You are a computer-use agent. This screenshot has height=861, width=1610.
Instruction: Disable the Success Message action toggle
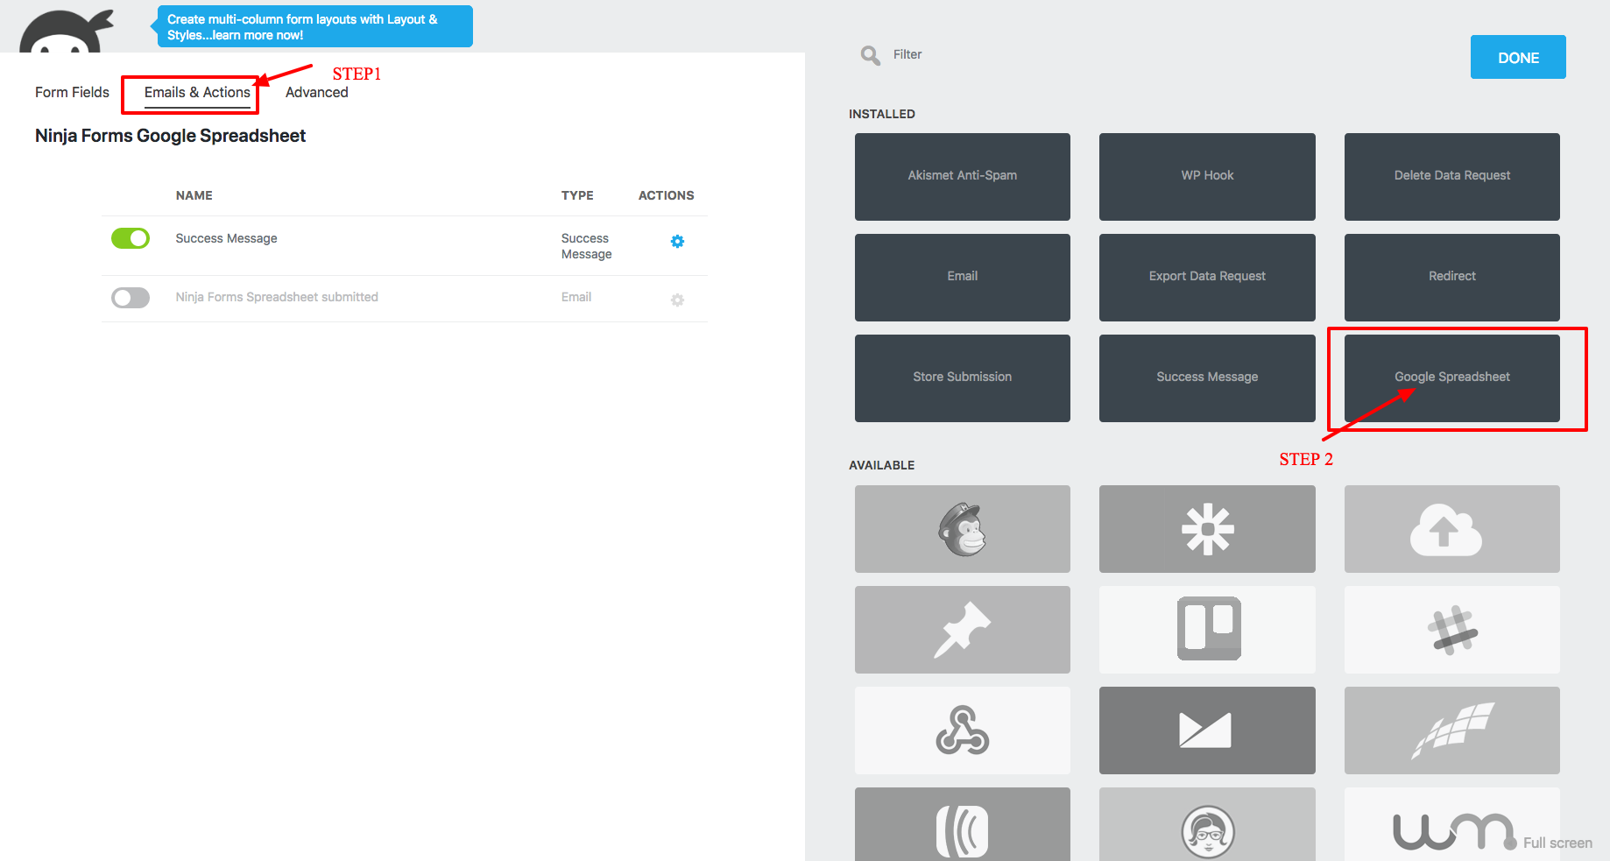click(x=131, y=238)
